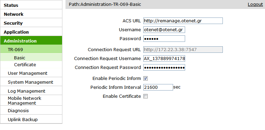Open the Uplink Backup page
Image resolution: width=265 pixels, height=130 pixels.
point(31,119)
